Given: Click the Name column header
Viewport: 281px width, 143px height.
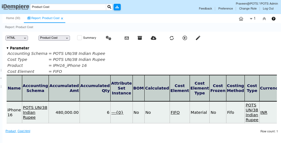Looking at the screenshot, I should coord(14,88).
